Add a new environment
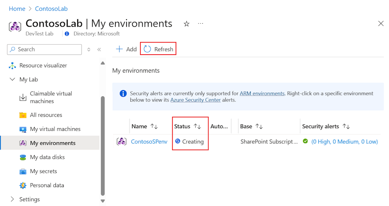389x206 pixels. tap(126, 49)
